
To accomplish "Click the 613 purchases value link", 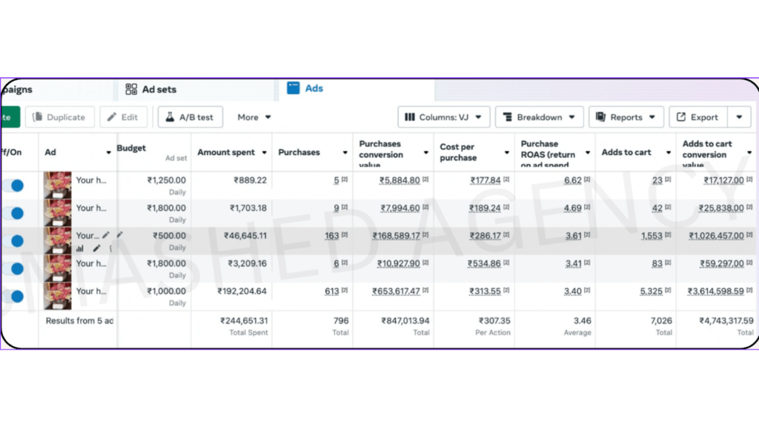I will (x=331, y=291).
